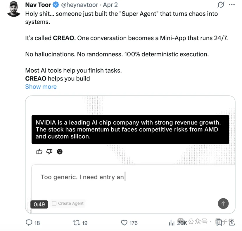Give the AI response a thumbs down
Image resolution: width=242 pixels, height=231 pixels.
pos(49,151)
